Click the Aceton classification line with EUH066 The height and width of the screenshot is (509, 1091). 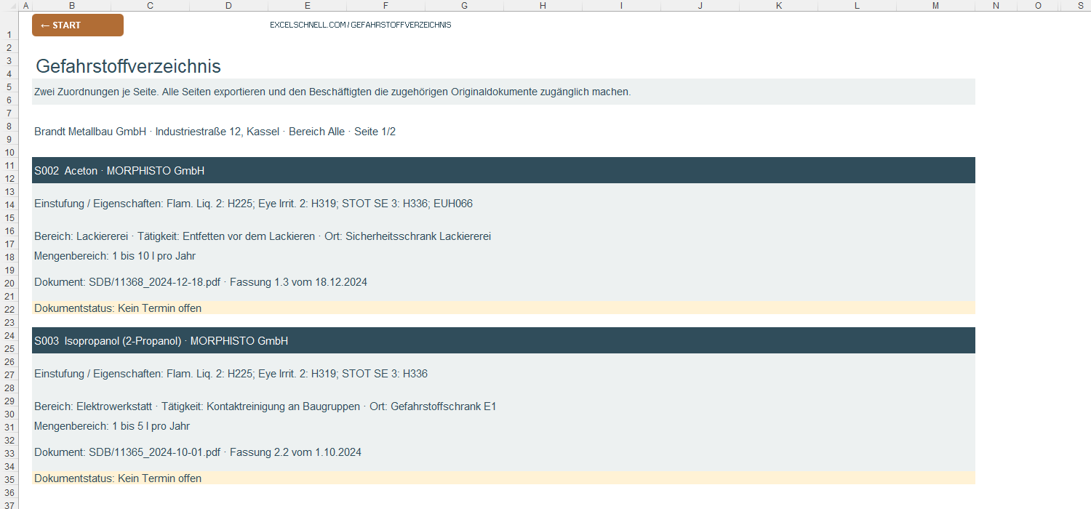pos(253,204)
